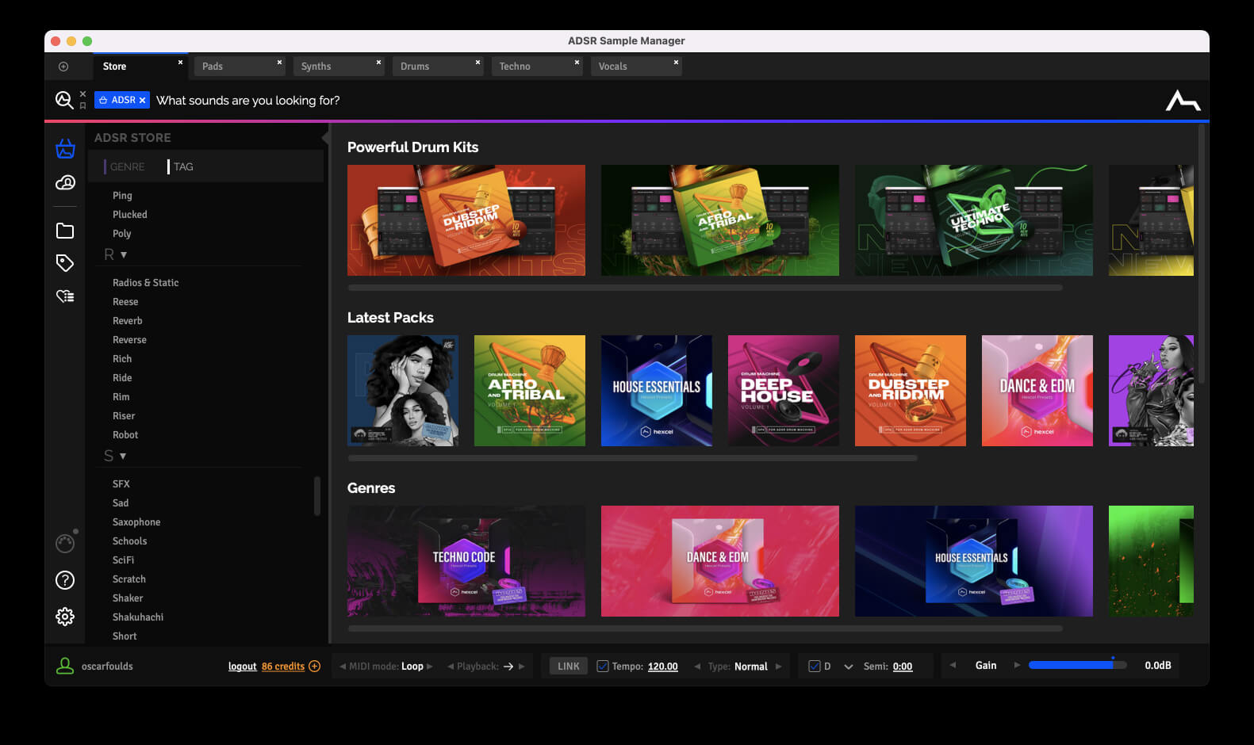Open the Ultimate Techno drum kit banner
Image resolution: width=1254 pixels, height=745 pixels.
(974, 220)
